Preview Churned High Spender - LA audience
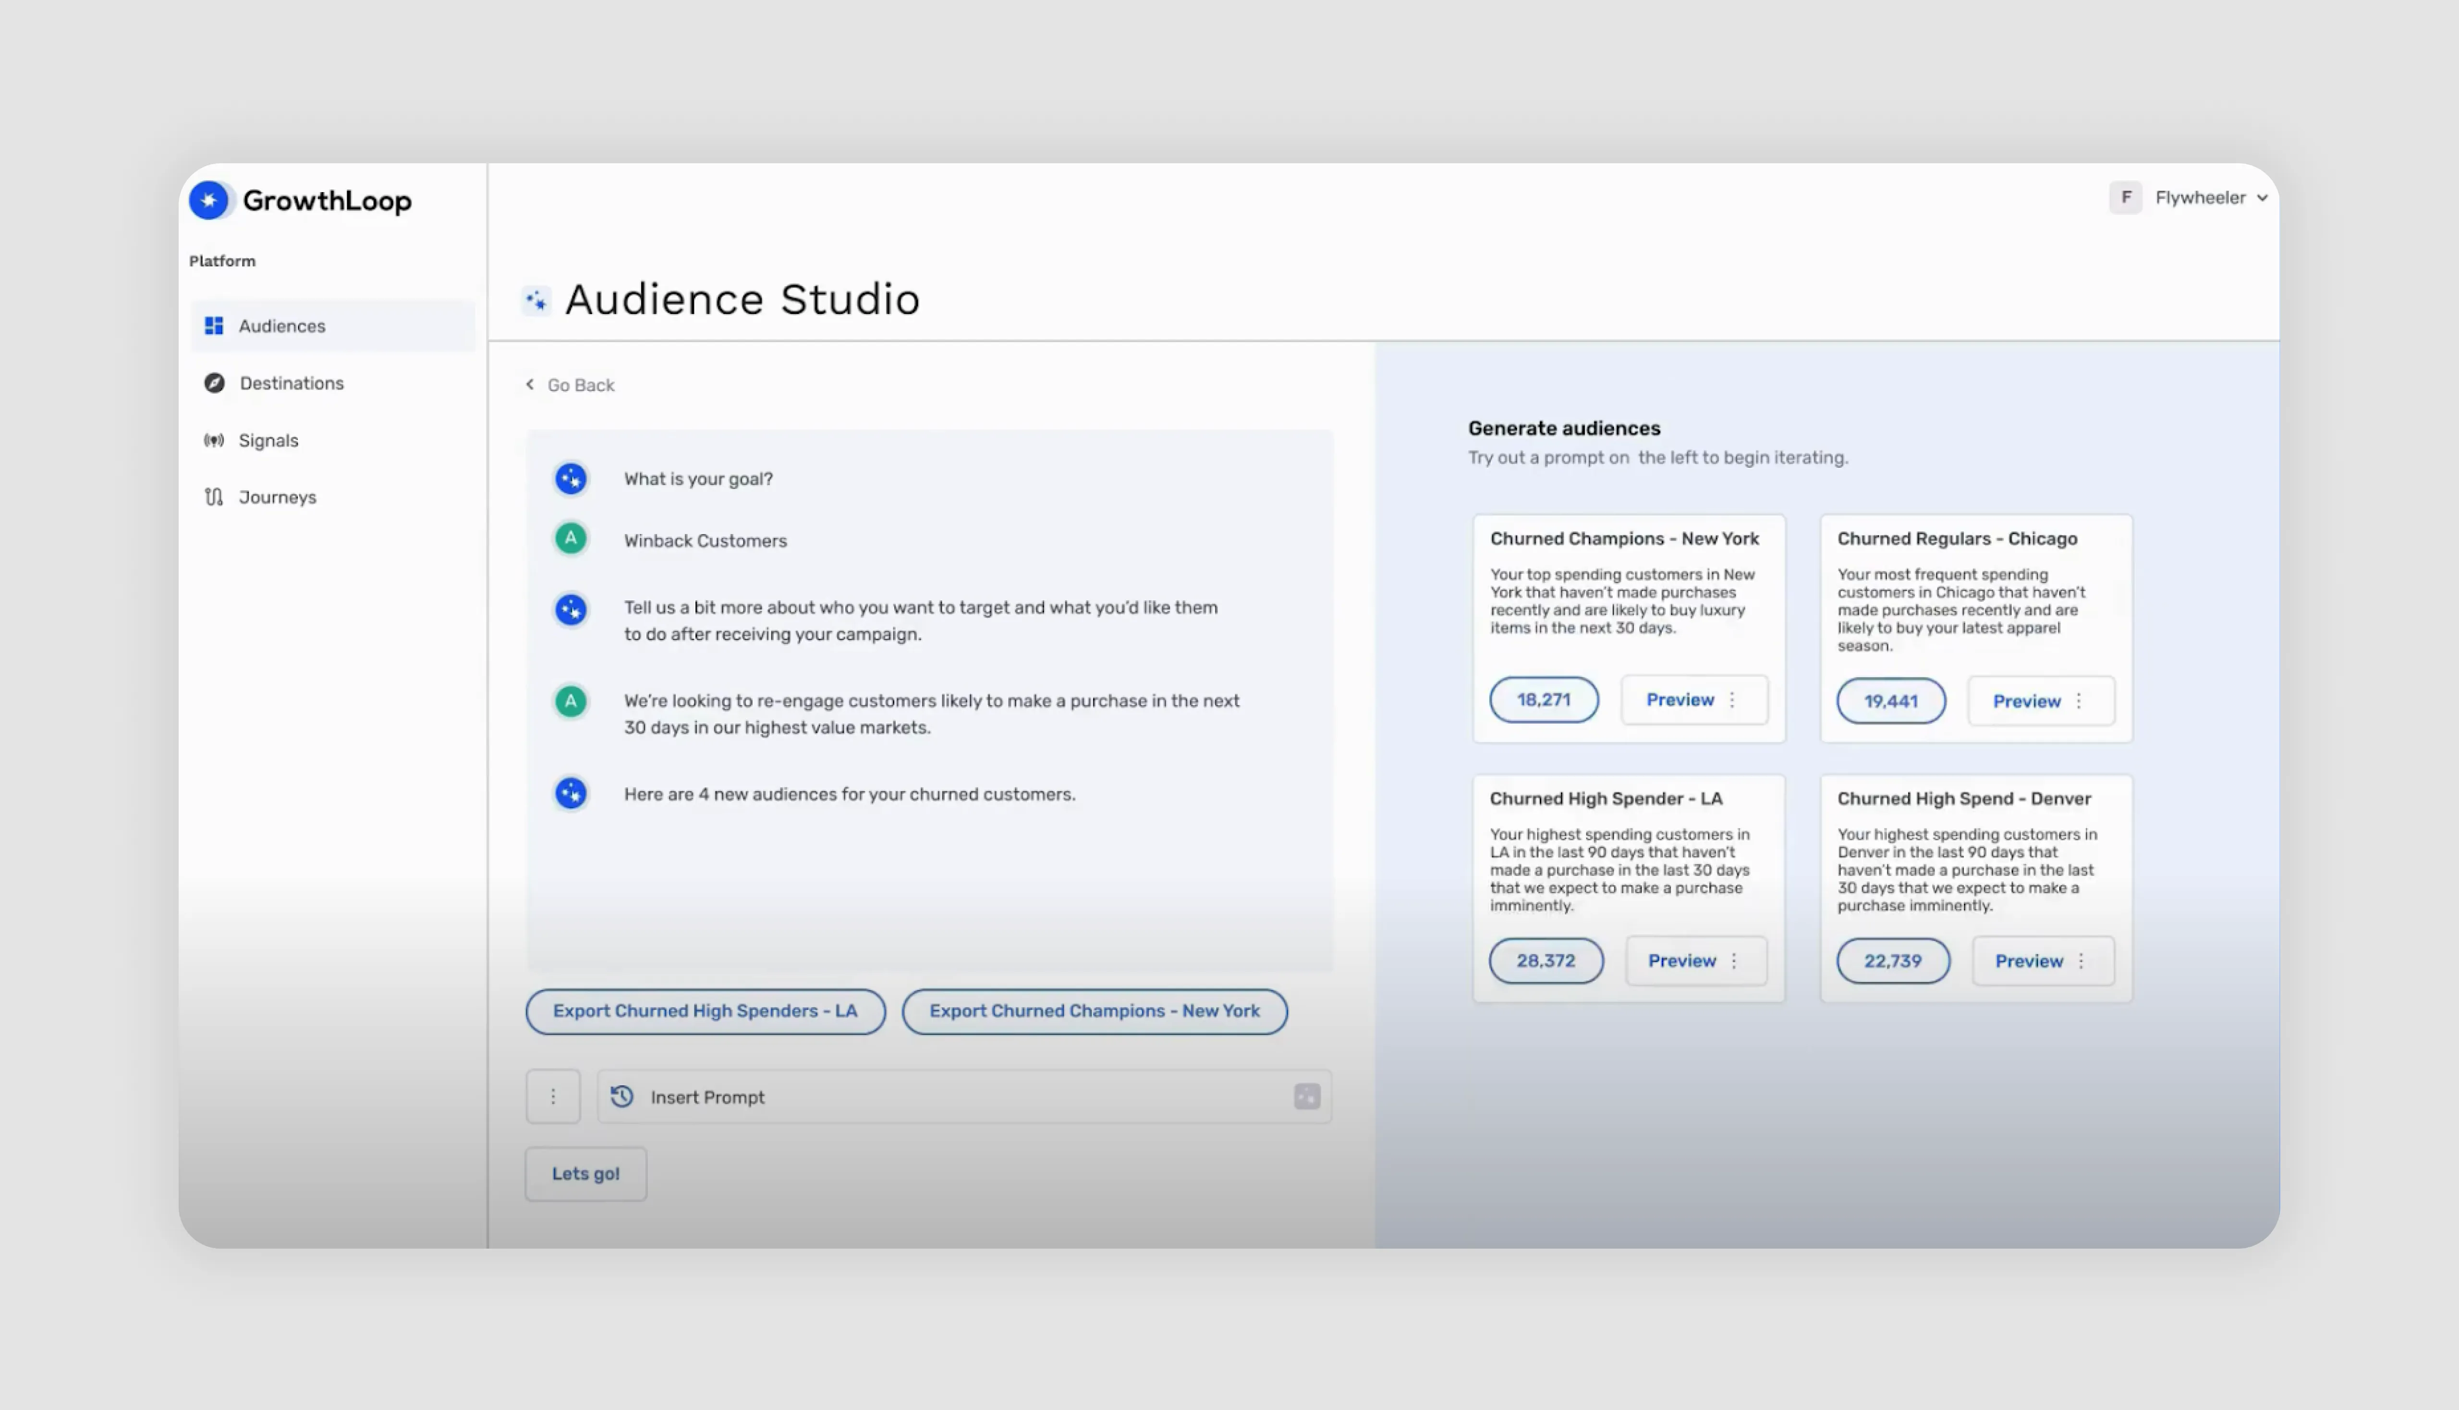This screenshot has width=2459, height=1410. pyautogui.click(x=1682, y=960)
